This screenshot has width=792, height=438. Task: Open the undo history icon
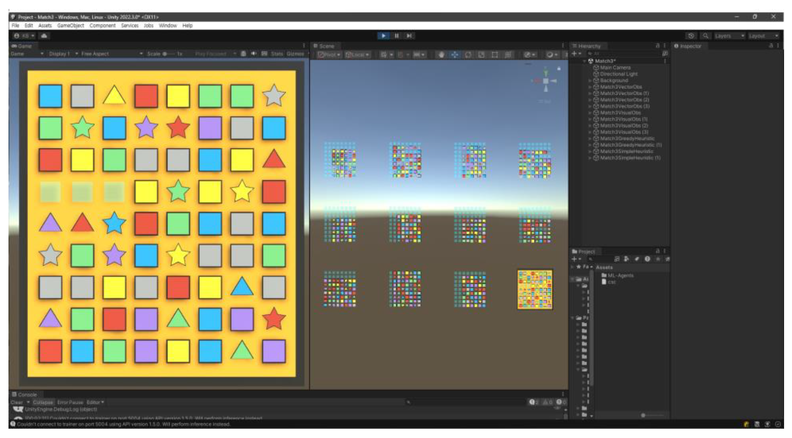point(691,36)
